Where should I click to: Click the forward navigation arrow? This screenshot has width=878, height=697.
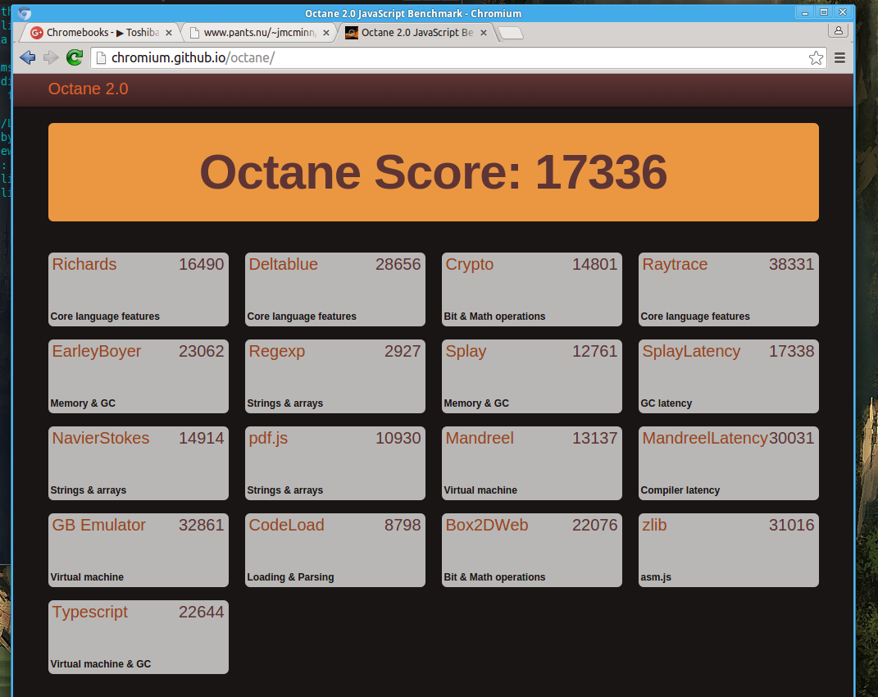51,57
